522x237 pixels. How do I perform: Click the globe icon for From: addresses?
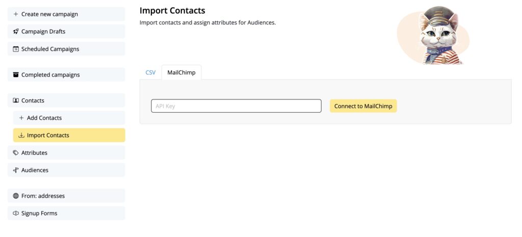click(16, 196)
